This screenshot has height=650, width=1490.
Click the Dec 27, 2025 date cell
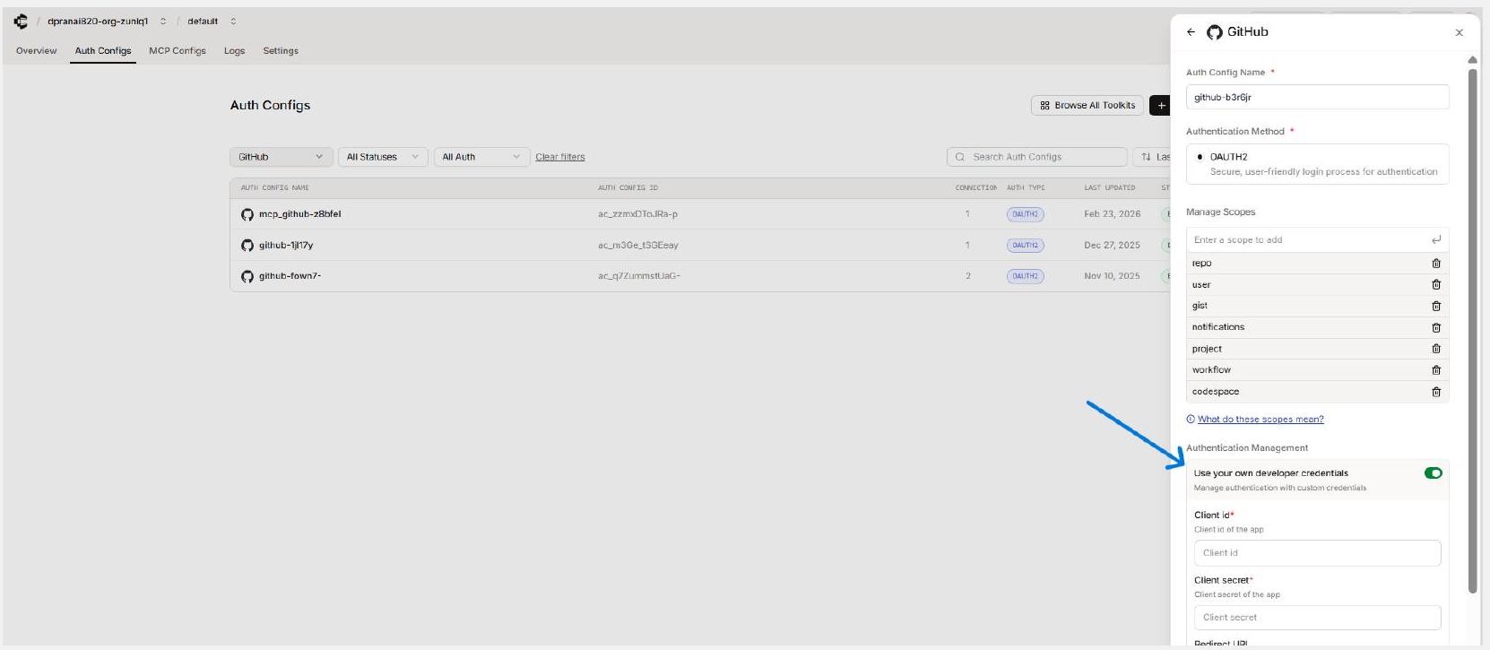[x=1112, y=246]
